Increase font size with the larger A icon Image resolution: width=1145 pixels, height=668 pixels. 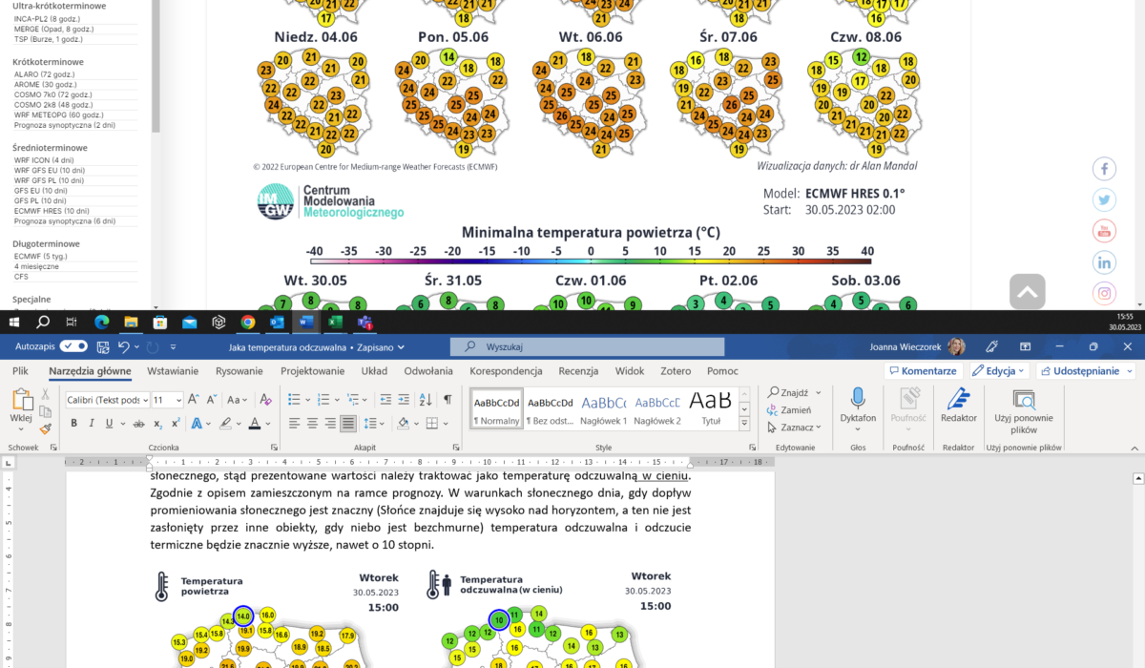coord(193,400)
